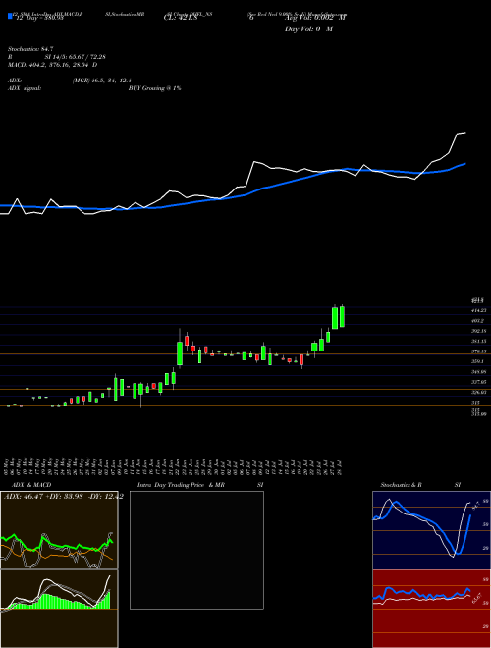Click the 414.23 price axis label

click(479, 311)
